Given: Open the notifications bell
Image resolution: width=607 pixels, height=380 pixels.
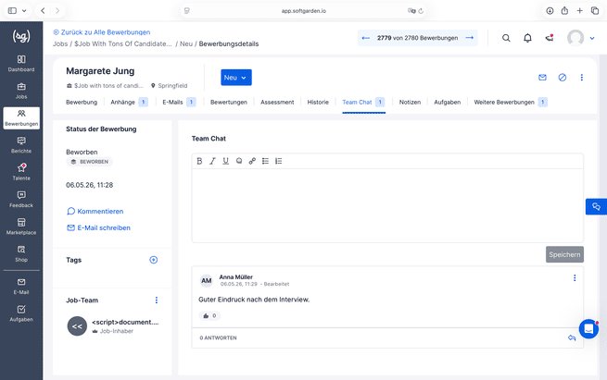Looking at the screenshot, I should [x=527, y=38].
